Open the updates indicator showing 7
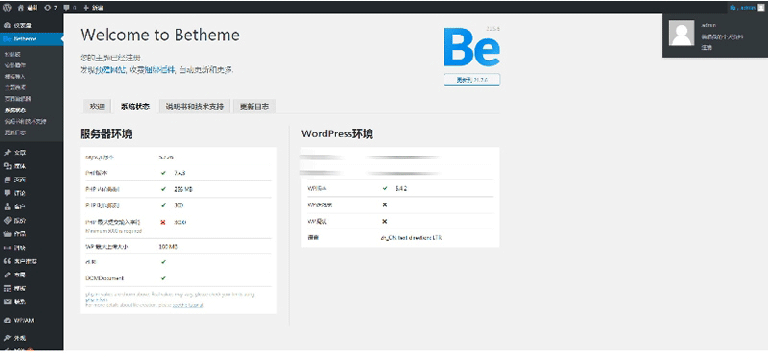This screenshot has width=768, height=359. coord(51,8)
